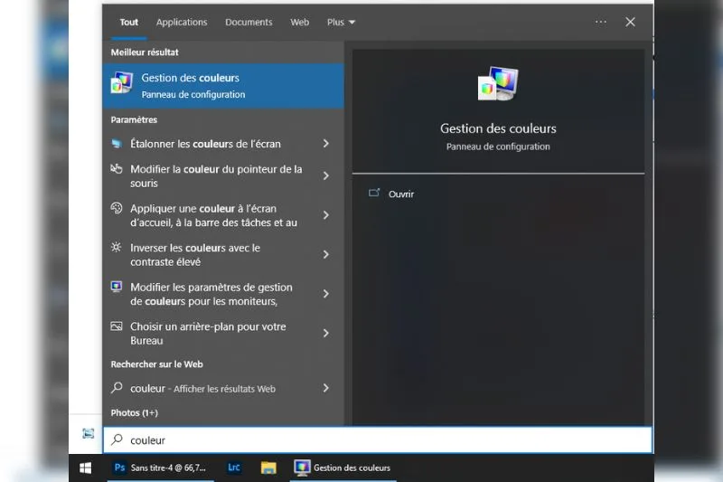Expand arrow for Modifier la couleur du pointeur
723x482 pixels.
pyautogui.click(x=326, y=175)
